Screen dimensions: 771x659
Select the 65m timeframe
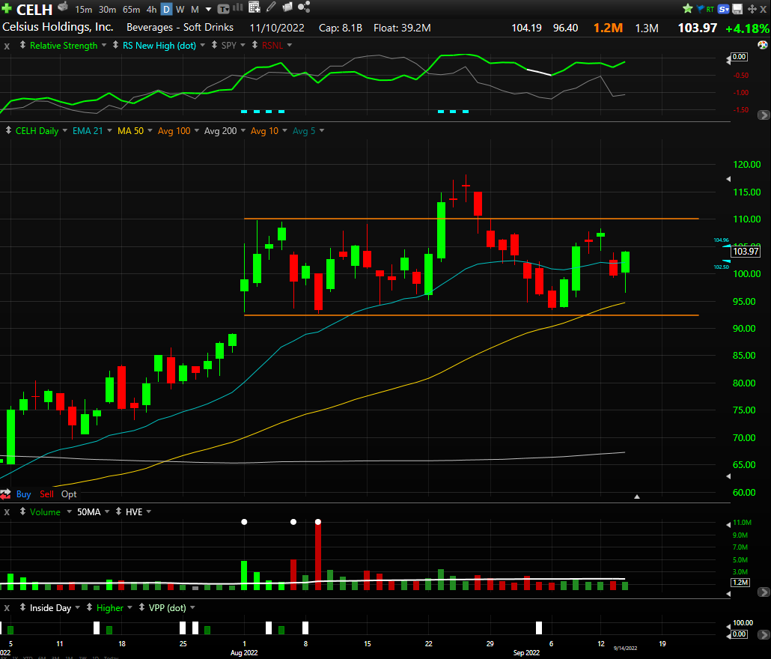pyautogui.click(x=131, y=9)
